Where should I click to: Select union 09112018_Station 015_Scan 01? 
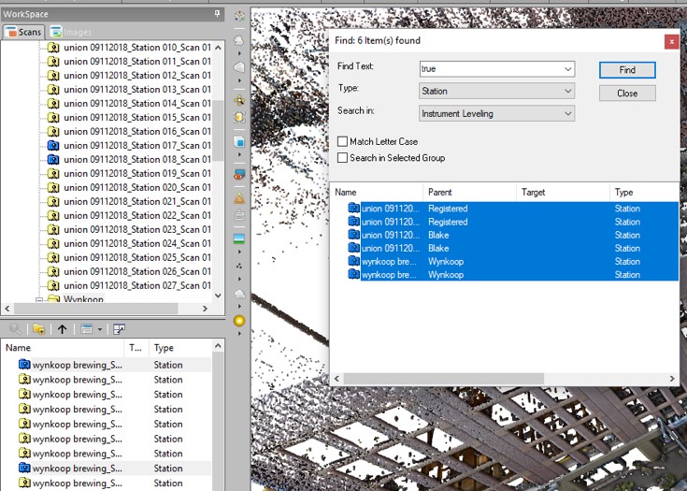click(x=137, y=117)
